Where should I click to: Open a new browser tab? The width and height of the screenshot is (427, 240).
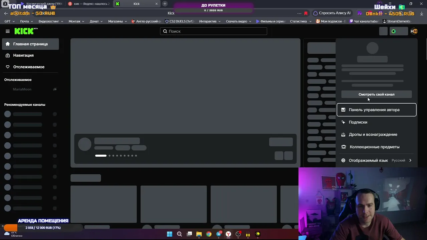click(165, 4)
